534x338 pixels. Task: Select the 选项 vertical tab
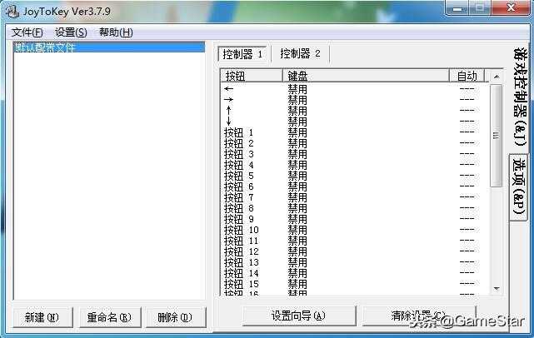519,187
